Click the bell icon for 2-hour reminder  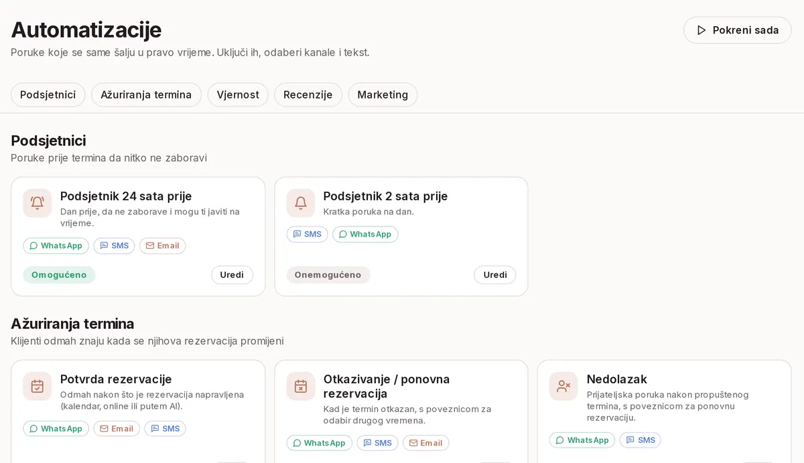[x=301, y=203]
